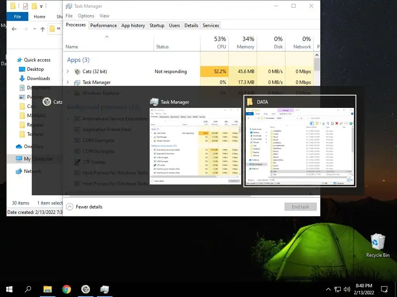Click the Up one level arrow in Explorer
The height and width of the screenshot is (297, 397).
[43, 29]
